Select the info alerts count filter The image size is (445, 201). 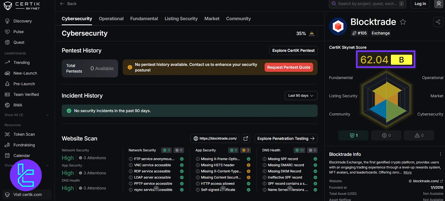pyautogui.click(x=386, y=135)
